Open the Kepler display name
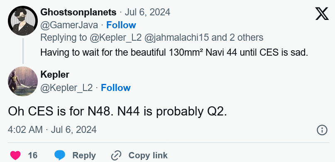The height and width of the screenshot is (162, 335). (55, 75)
